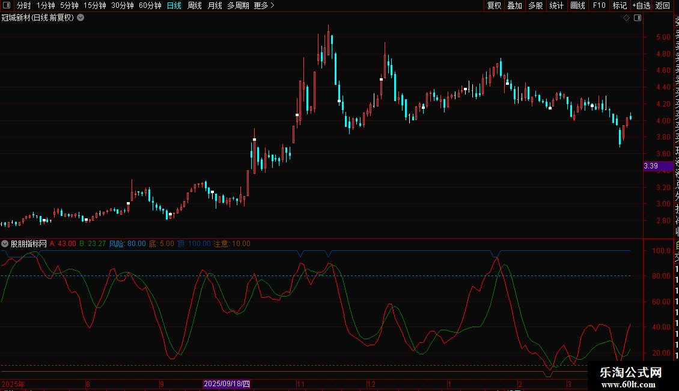Click indicator value B: 23.27

coord(93,244)
